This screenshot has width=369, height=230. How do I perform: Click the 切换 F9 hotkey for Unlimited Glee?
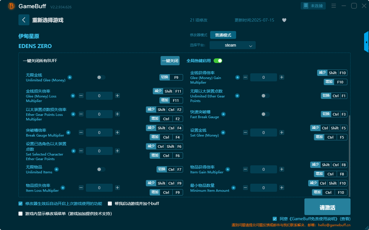click(171, 77)
